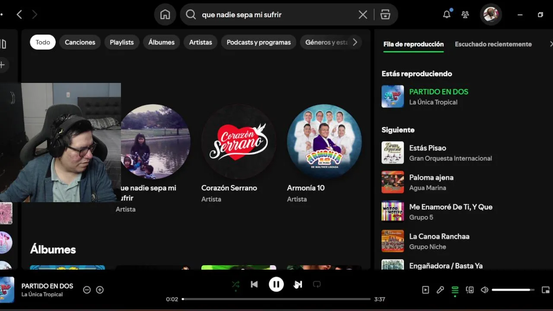The image size is (553, 311).
Task: Open Gran Orquesta Internacional artist link
Action: 451,159
